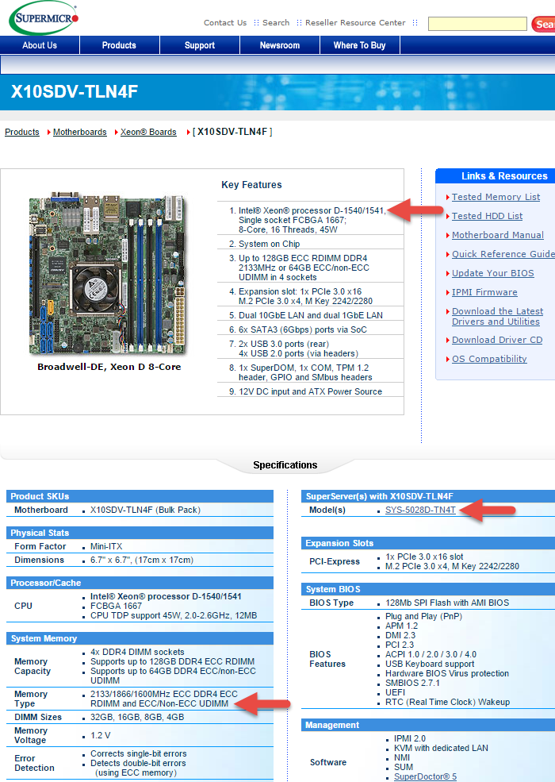
Task: Click the red Search button
Action: click(x=544, y=24)
